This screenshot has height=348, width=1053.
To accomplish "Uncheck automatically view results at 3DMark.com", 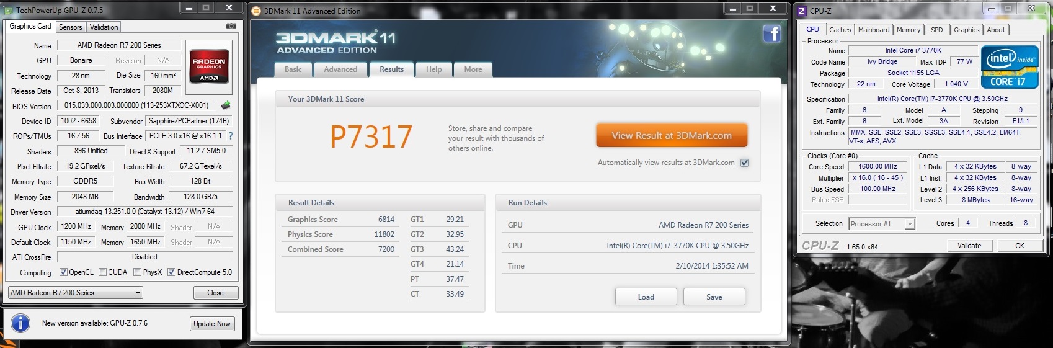I will [744, 163].
